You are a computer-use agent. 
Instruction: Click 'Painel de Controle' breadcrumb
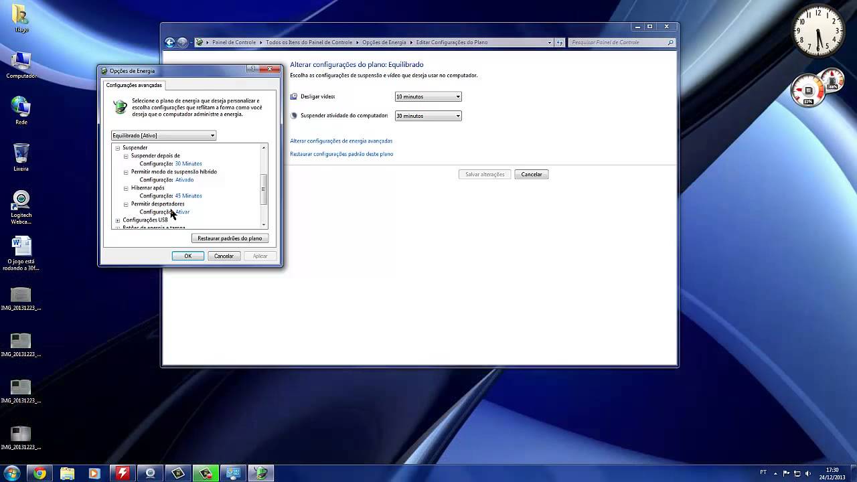point(234,42)
